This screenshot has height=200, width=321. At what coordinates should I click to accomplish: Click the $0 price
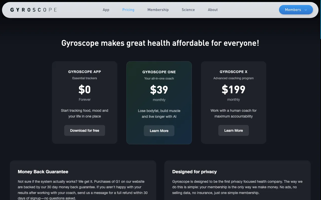coord(85,89)
